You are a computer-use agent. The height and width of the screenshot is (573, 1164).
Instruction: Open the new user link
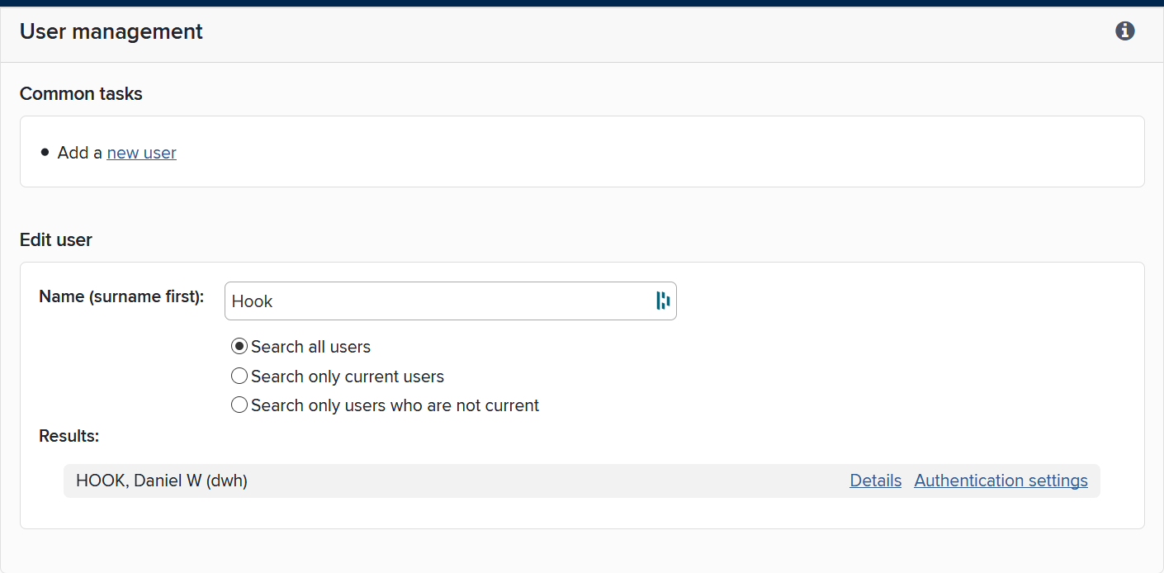click(141, 153)
